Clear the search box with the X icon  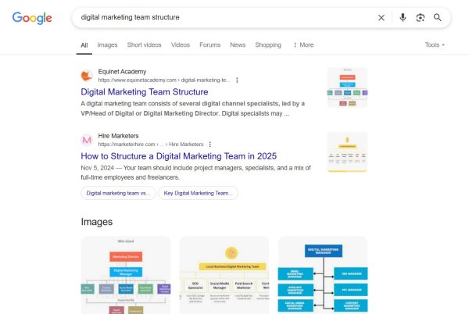pyautogui.click(x=381, y=18)
